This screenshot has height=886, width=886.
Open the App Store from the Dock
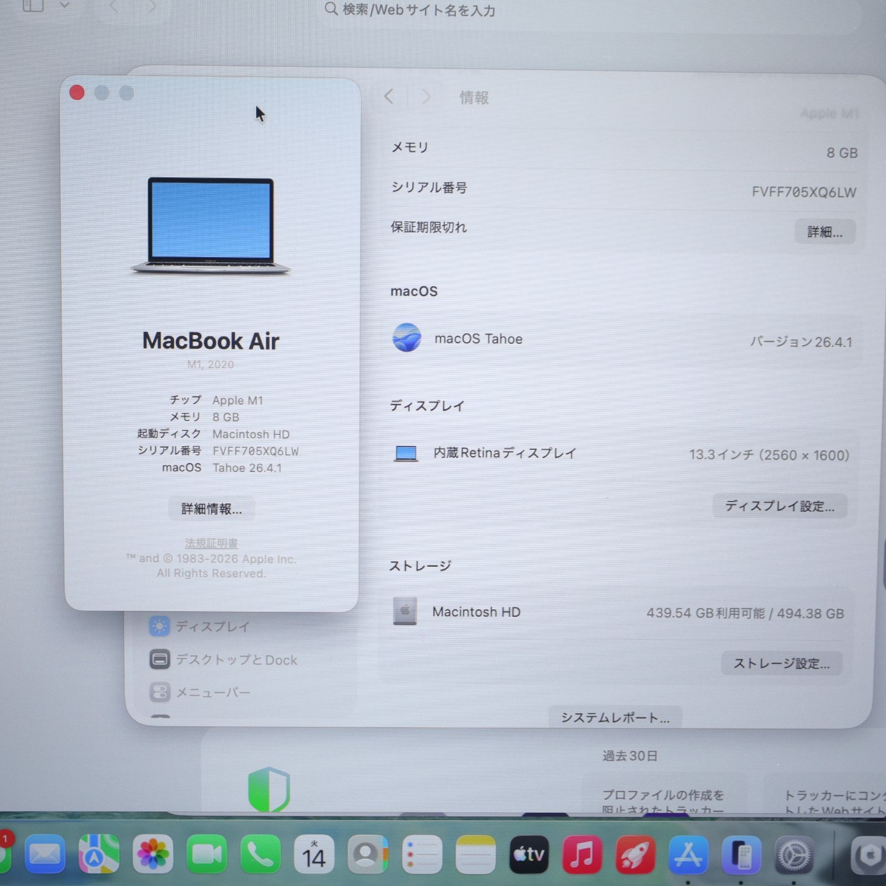688,854
